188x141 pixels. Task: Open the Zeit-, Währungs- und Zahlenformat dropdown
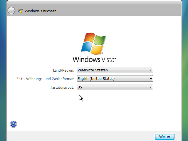tap(115, 78)
